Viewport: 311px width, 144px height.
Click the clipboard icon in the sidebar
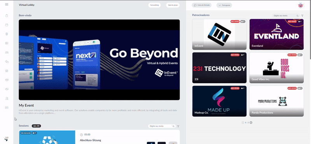pos(7,15)
